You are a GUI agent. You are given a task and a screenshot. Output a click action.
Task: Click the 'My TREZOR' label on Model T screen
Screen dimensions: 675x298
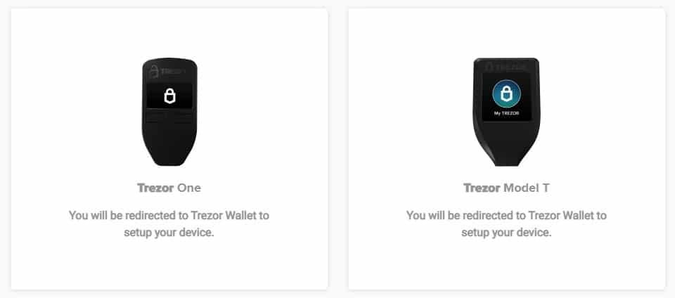coord(506,114)
